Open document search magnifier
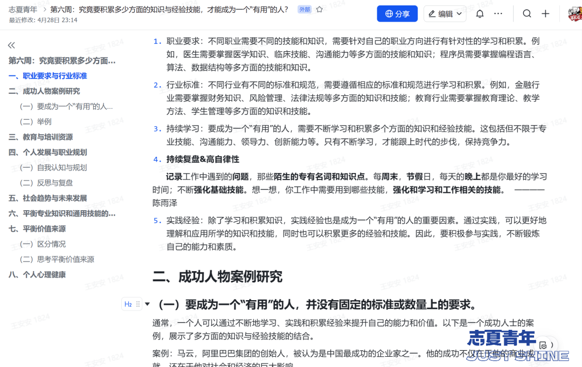Image resolution: width=582 pixels, height=367 pixels. click(x=526, y=13)
